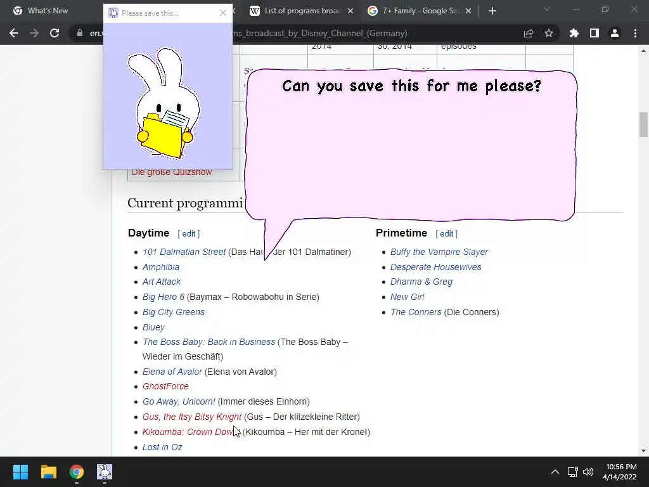
Task: Open the network status tray icon
Action: tap(572, 472)
